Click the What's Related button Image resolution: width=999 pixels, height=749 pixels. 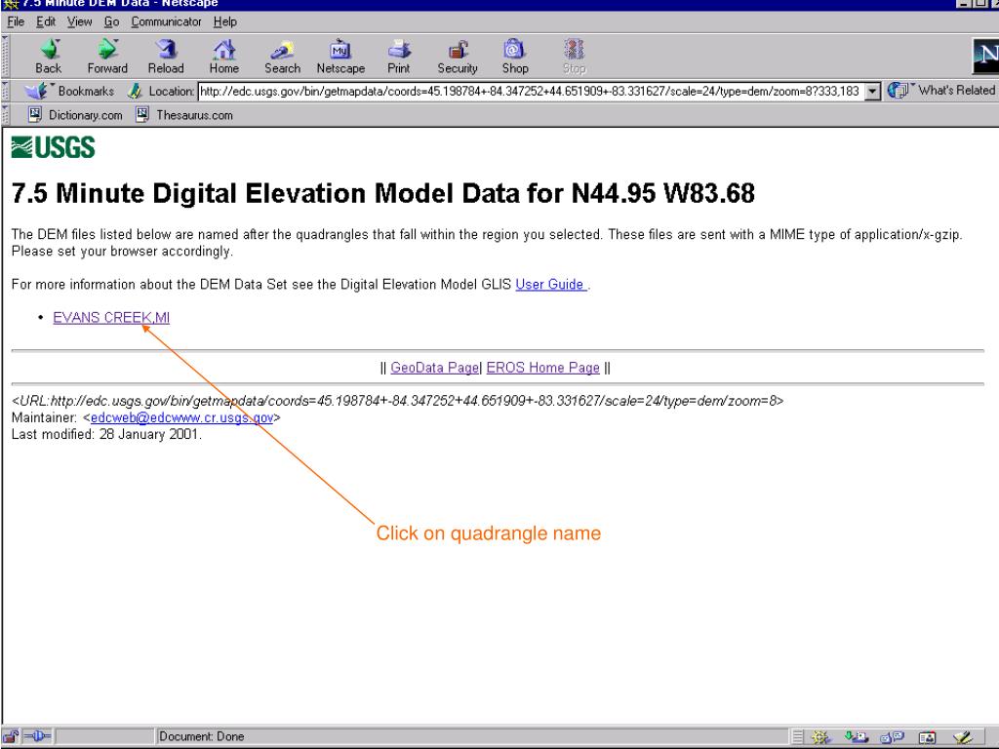(941, 91)
